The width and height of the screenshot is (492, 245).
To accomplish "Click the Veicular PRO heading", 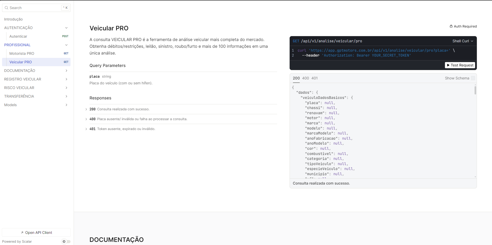I will tap(109, 28).
